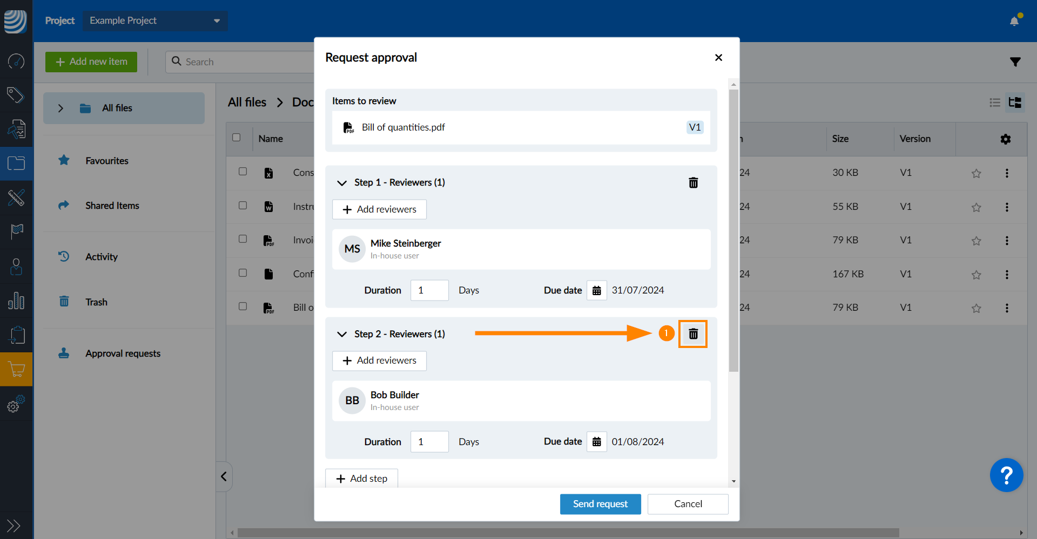Open calendar picker for Step 1 due date
The height and width of the screenshot is (539, 1037).
[x=596, y=291]
